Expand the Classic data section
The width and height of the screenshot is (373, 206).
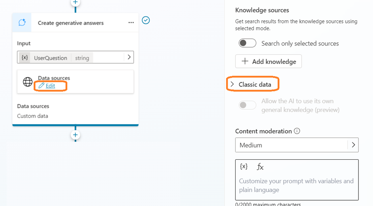[x=253, y=84]
